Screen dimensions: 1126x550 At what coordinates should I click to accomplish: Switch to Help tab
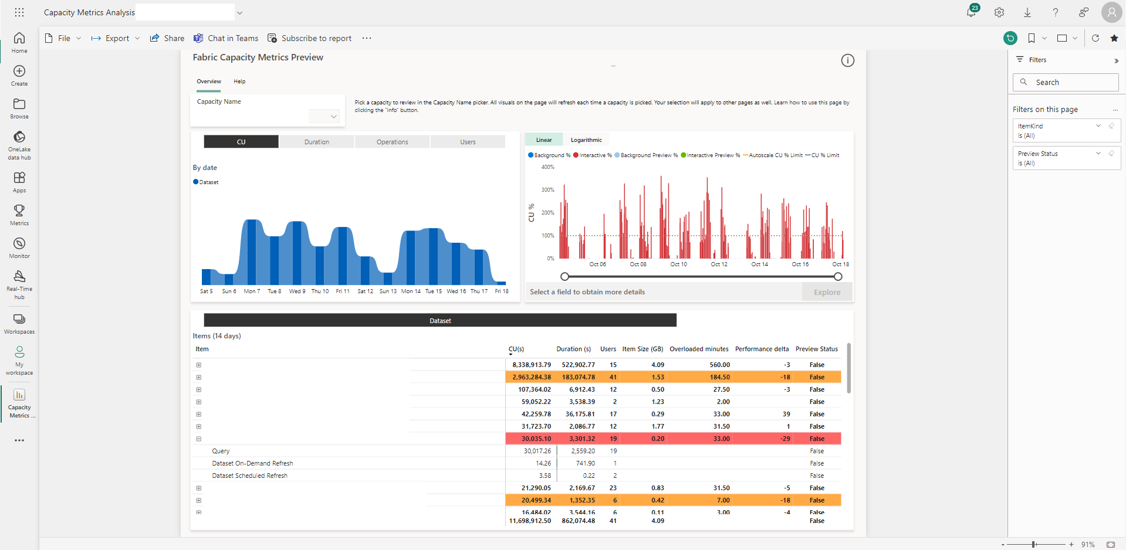(x=239, y=82)
